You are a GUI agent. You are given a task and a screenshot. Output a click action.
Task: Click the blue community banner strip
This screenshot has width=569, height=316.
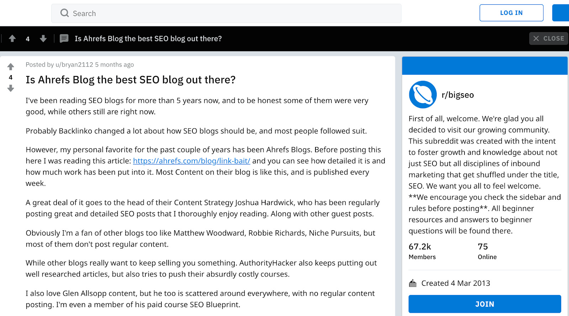click(484, 65)
